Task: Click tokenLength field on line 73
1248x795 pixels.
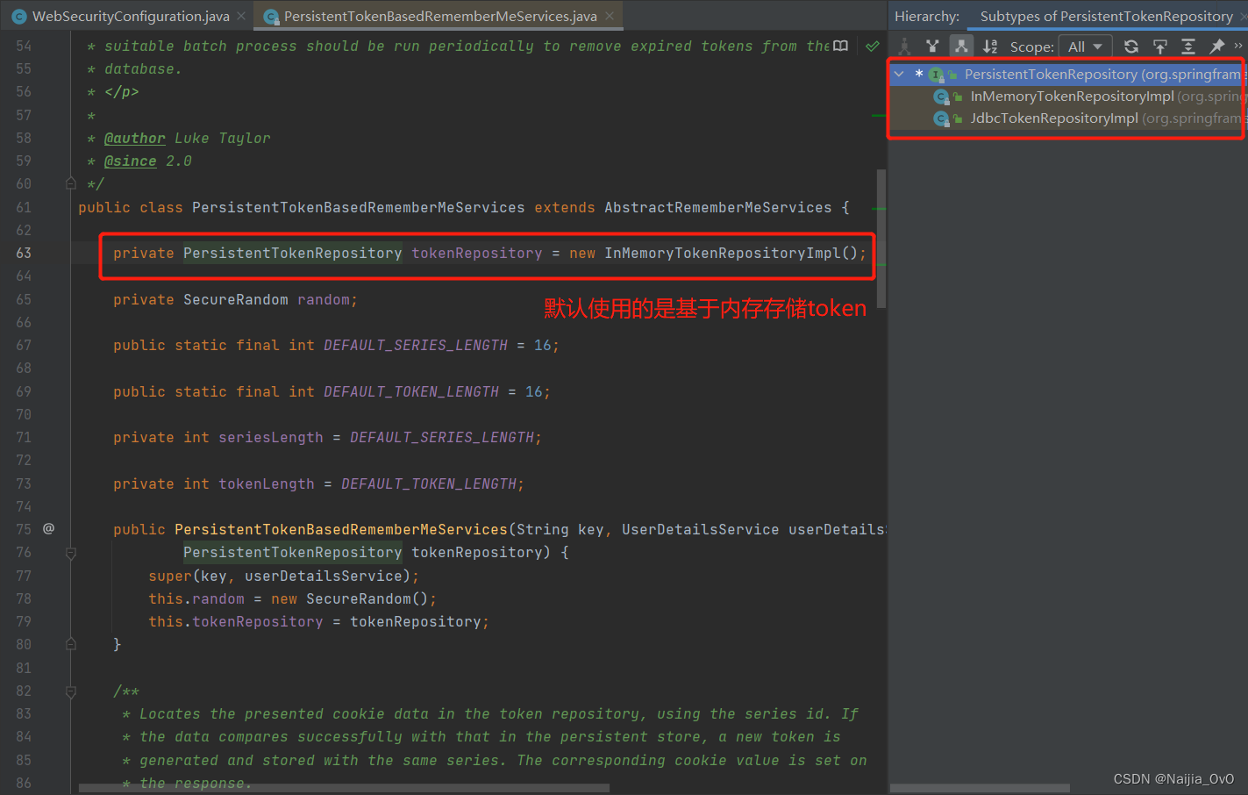Action: click(267, 483)
